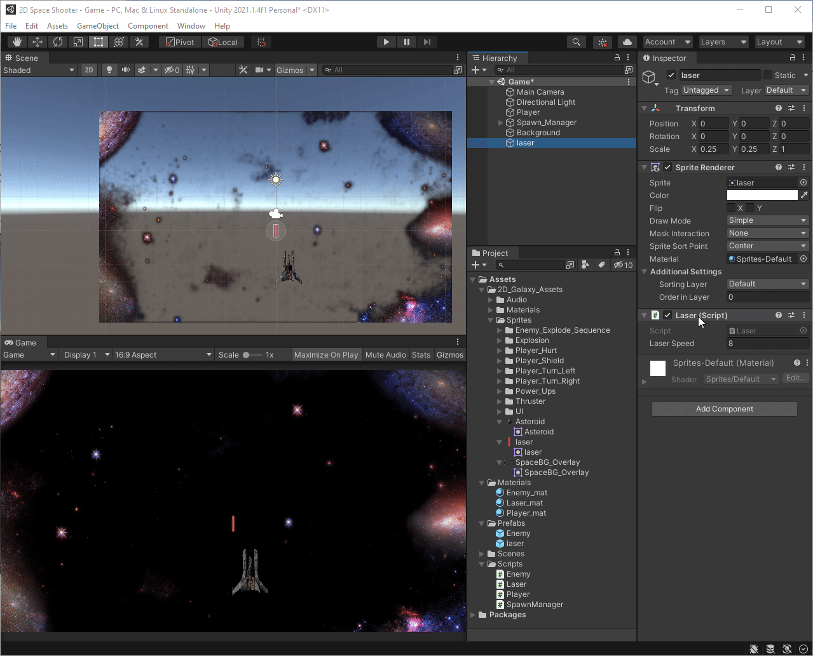This screenshot has width=813, height=656.
Task: Toggle scene audio speaker icon
Action: (x=126, y=70)
